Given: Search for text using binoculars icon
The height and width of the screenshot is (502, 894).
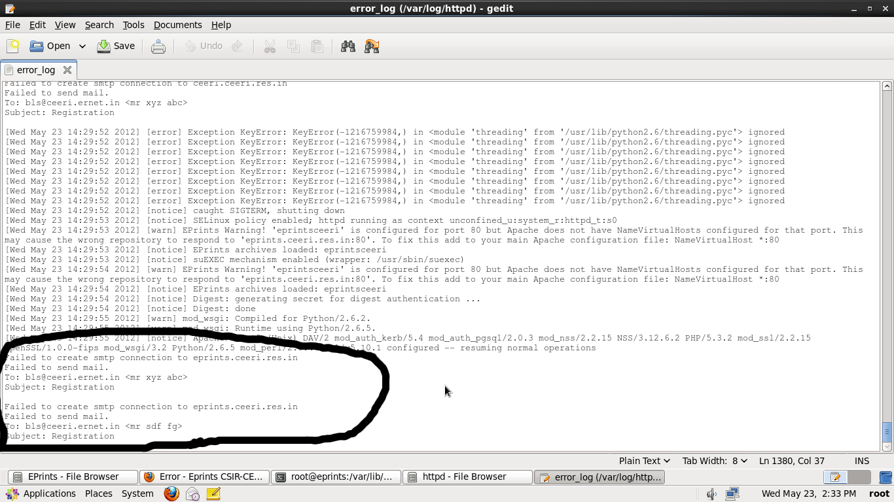Looking at the screenshot, I should pos(348,46).
